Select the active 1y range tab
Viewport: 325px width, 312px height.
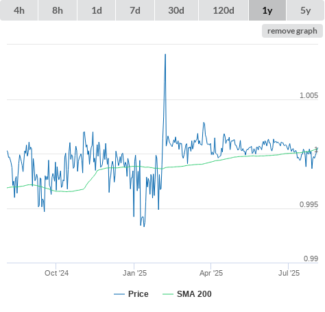click(267, 10)
